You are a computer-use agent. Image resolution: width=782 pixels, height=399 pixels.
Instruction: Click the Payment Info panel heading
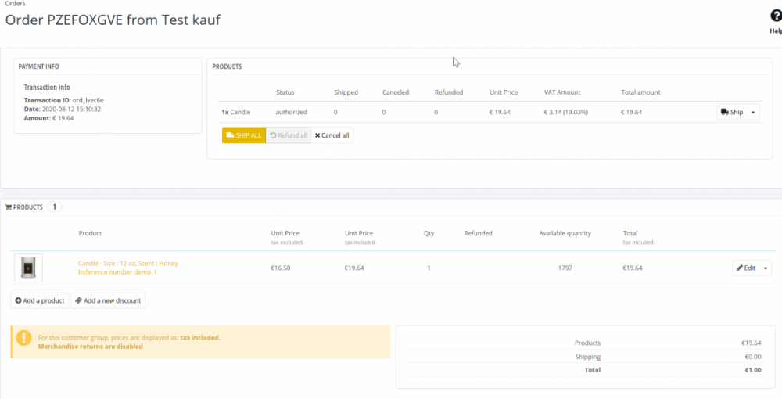click(x=38, y=66)
